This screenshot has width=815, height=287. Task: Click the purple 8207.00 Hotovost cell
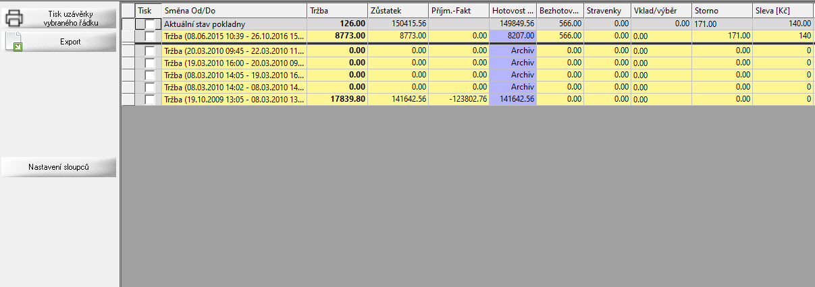tap(512, 36)
